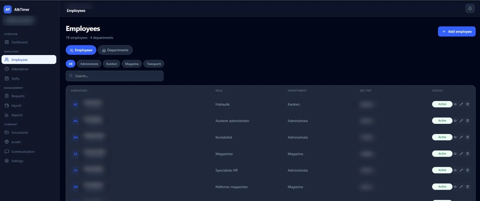
Task: View details for Magazinier employee
Action: point(455,154)
